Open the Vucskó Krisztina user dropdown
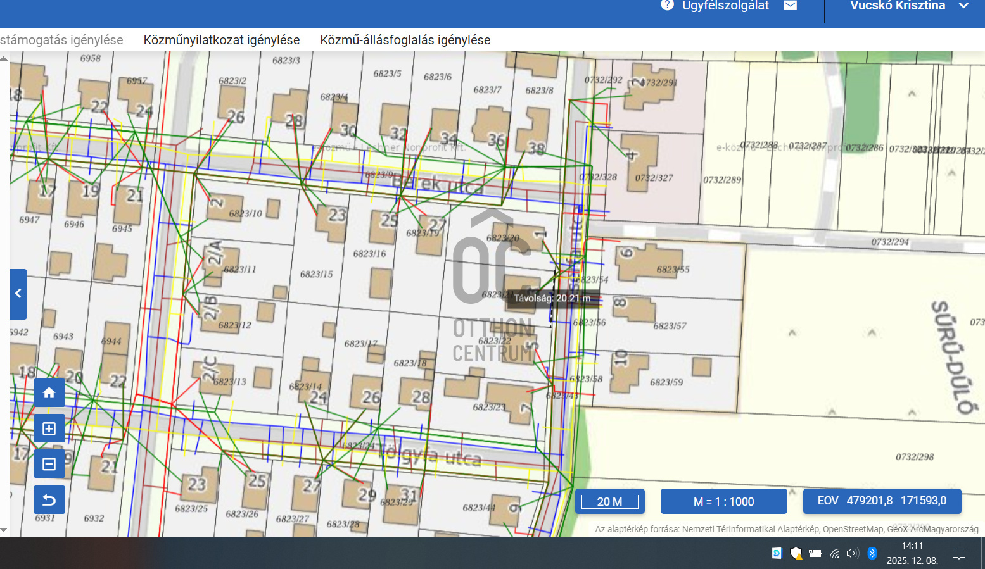Image resolution: width=985 pixels, height=569 pixels. [x=897, y=6]
